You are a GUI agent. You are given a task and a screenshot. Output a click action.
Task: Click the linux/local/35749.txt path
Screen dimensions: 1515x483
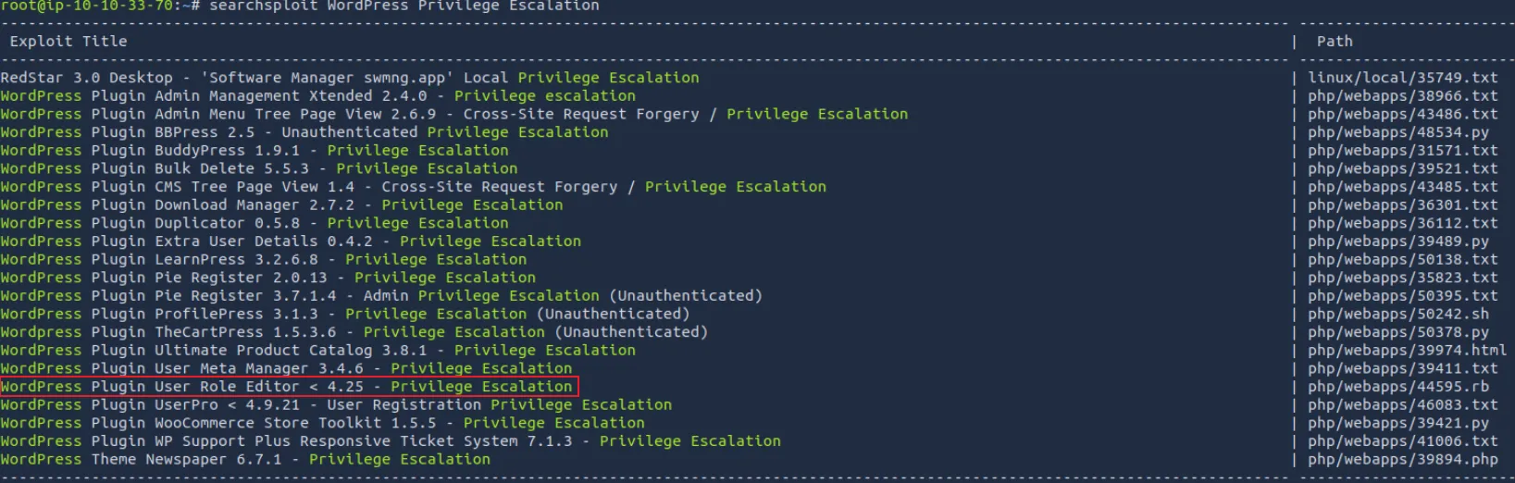click(1402, 78)
